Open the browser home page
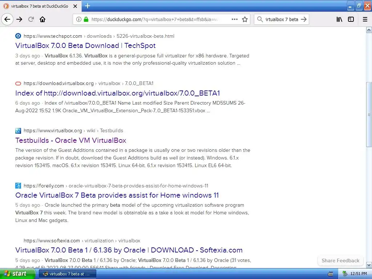Screen dimensions: 372x279 click(43, 19)
